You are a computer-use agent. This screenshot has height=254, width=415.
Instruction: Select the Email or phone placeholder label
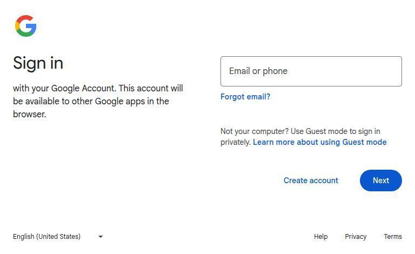(258, 71)
